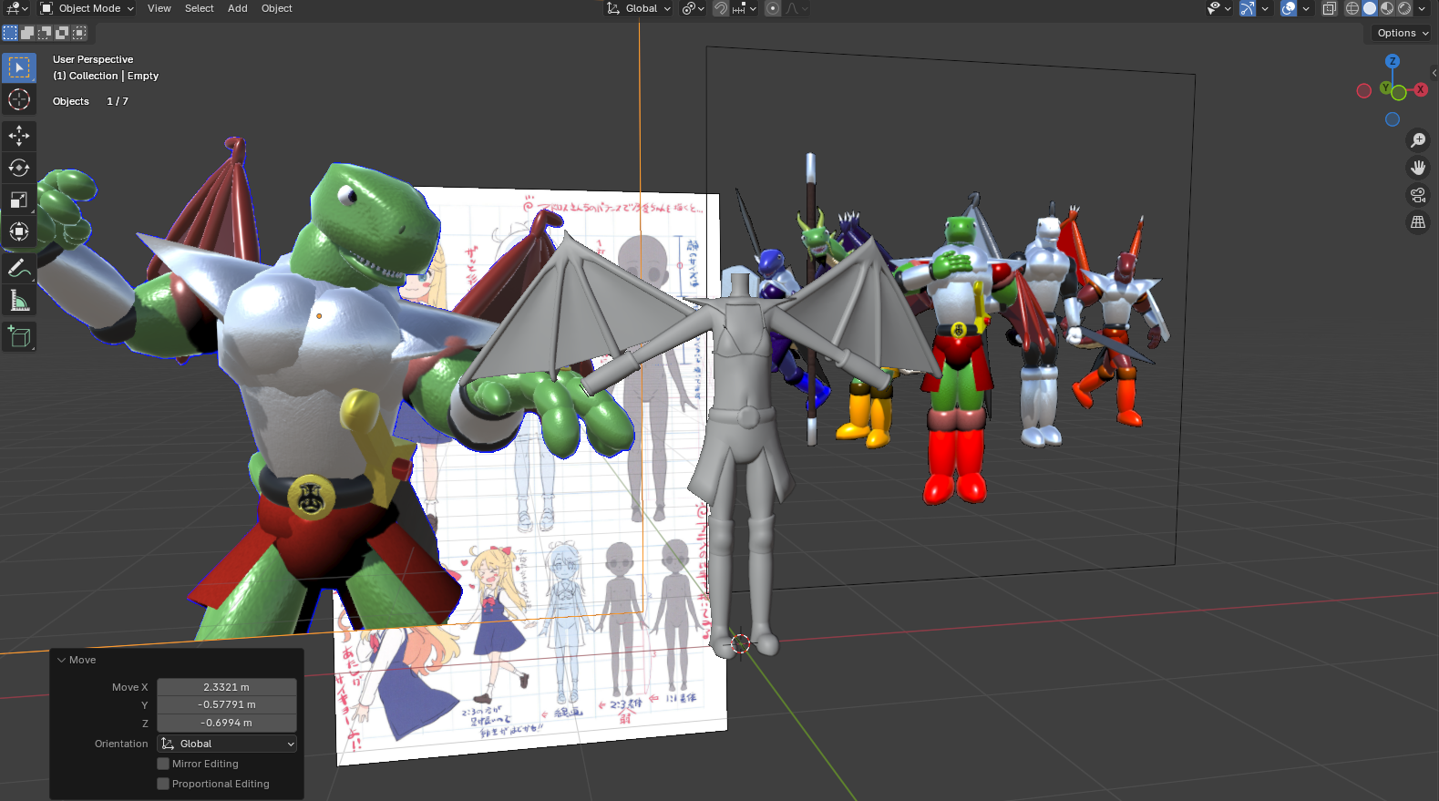The image size is (1439, 801).
Task: Open Orientation dropdown in Move panel
Action: pos(227,744)
